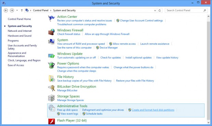This screenshot has height=126, width=212.
Task: Expand the address bar history dropdown
Action: click(x=155, y=10)
